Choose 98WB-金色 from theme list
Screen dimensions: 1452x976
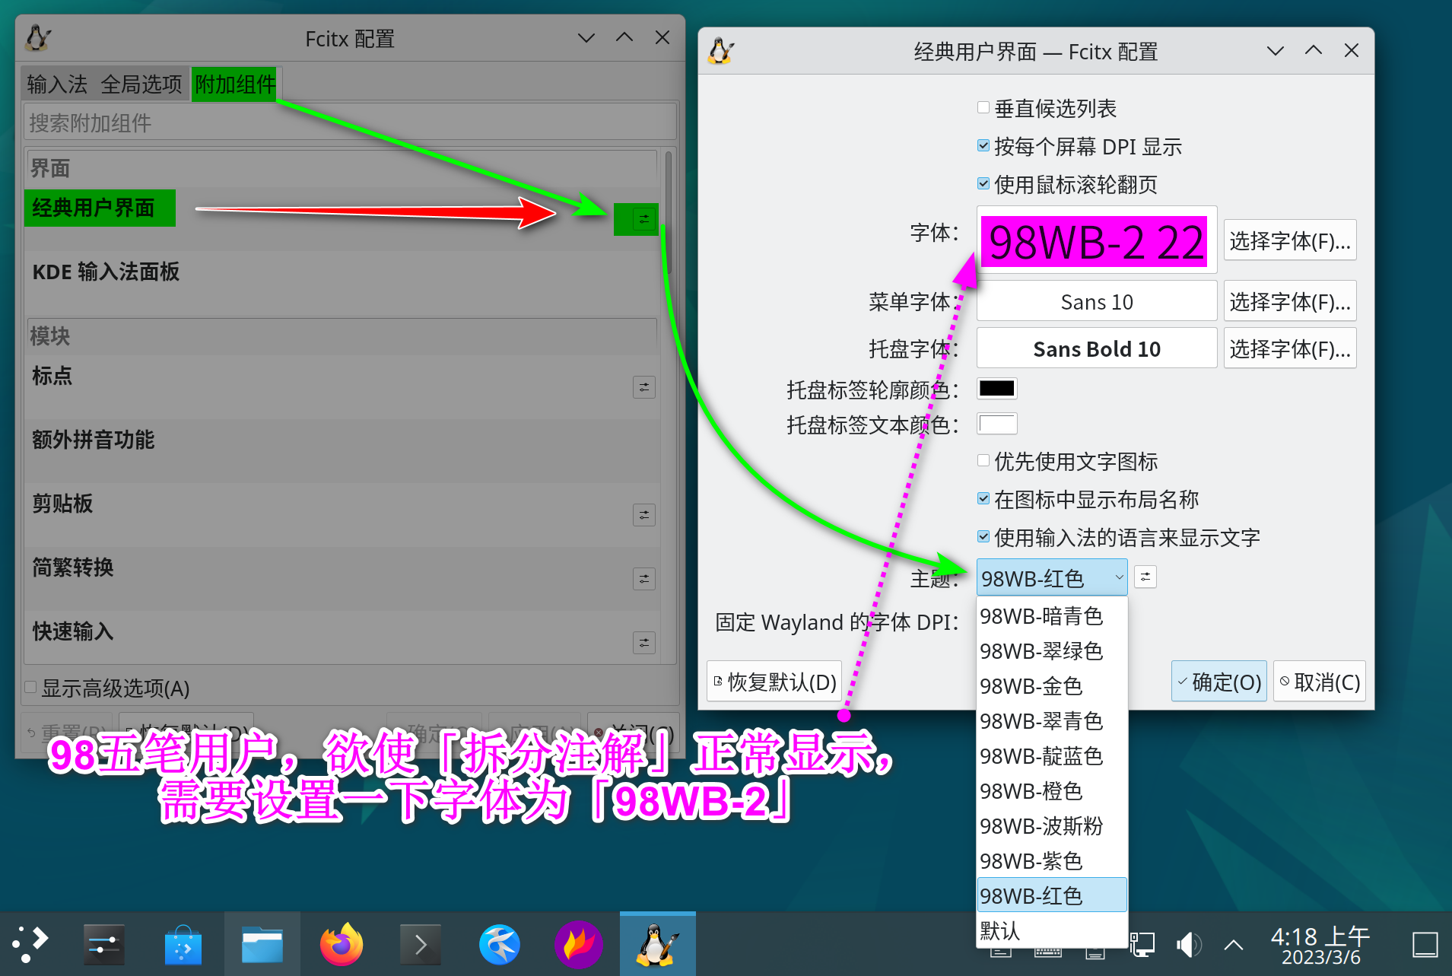click(1052, 685)
